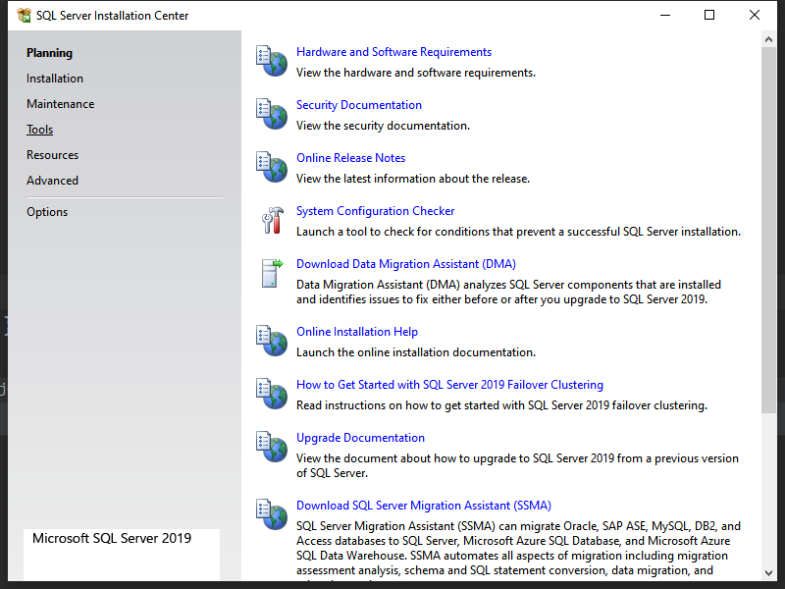
Task: Click the Failover Clustering guide icon
Action: 271,394
